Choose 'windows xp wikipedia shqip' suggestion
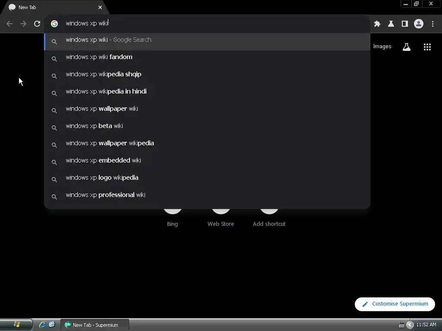This screenshot has width=442, height=331. [207, 76]
